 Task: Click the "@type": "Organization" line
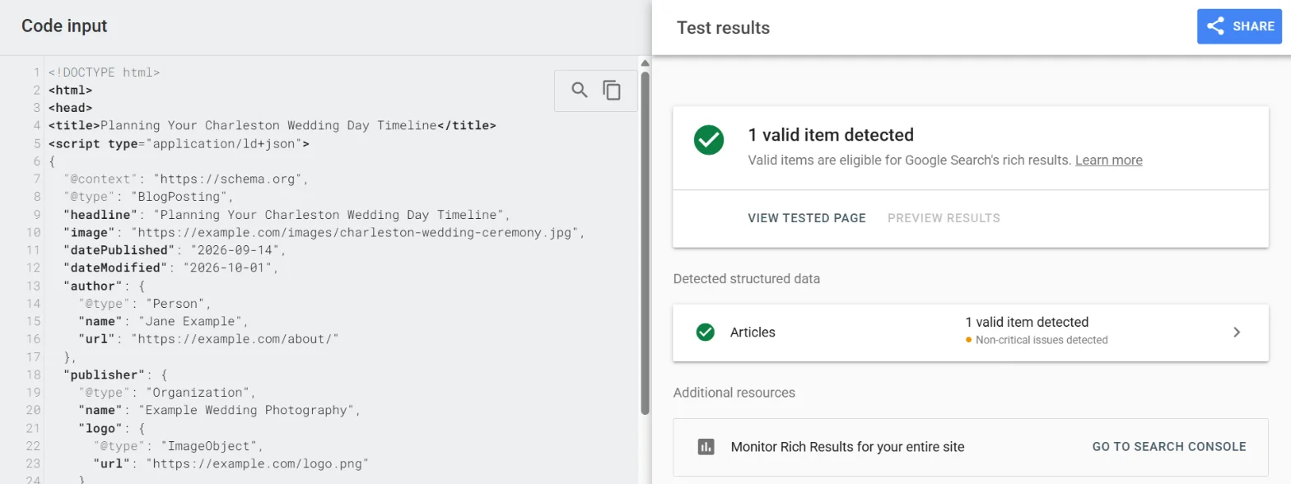click(167, 393)
